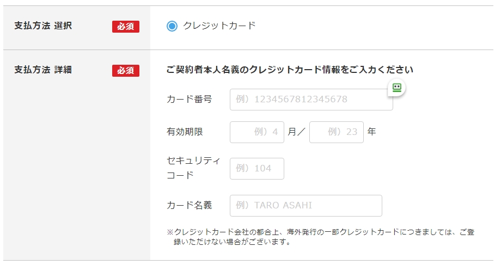Screen dimensions: 495x265
Task: Click the 有効期限 field label
Action: tap(185, 132)
